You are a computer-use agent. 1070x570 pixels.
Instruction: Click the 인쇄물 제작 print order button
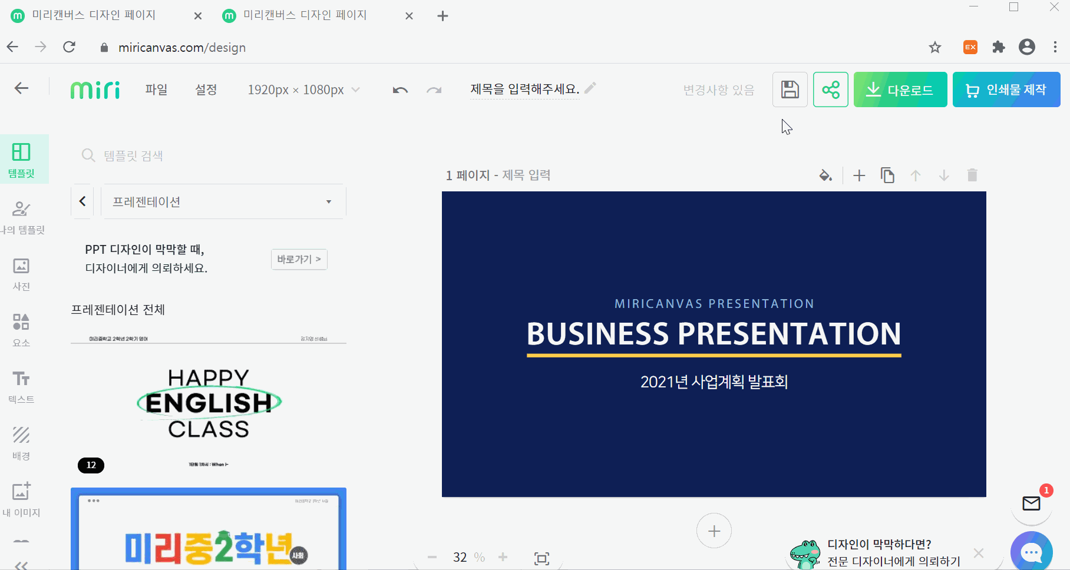pos(1006,90)
